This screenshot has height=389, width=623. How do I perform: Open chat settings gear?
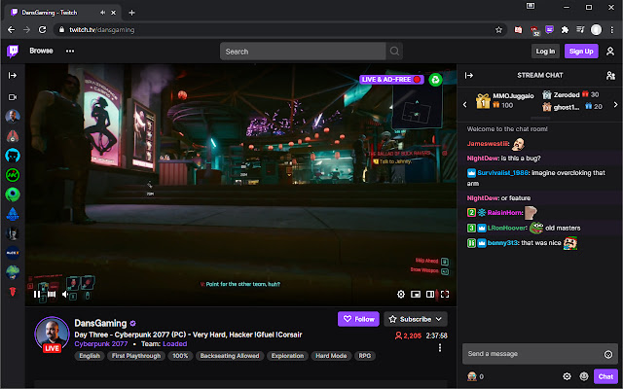click(567, 376)
